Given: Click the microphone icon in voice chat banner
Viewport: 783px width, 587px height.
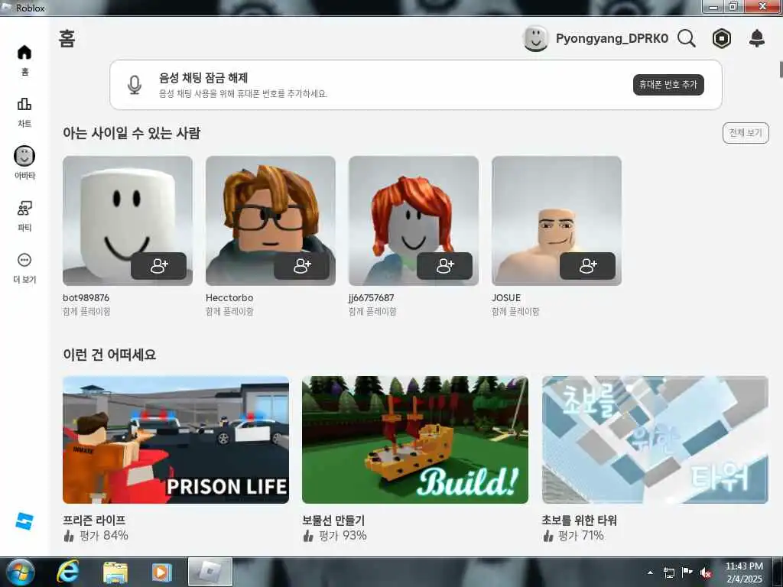Looking at the screenshot, I should pos(135,85).
